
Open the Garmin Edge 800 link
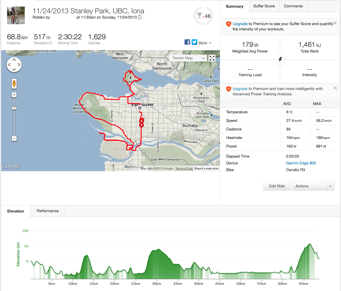[x=301, y=163]
